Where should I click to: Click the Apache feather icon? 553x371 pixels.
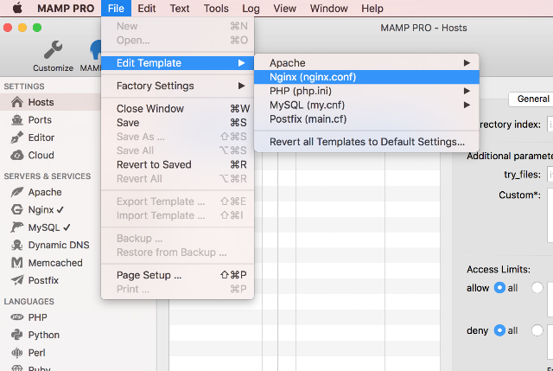pos(17,192)
